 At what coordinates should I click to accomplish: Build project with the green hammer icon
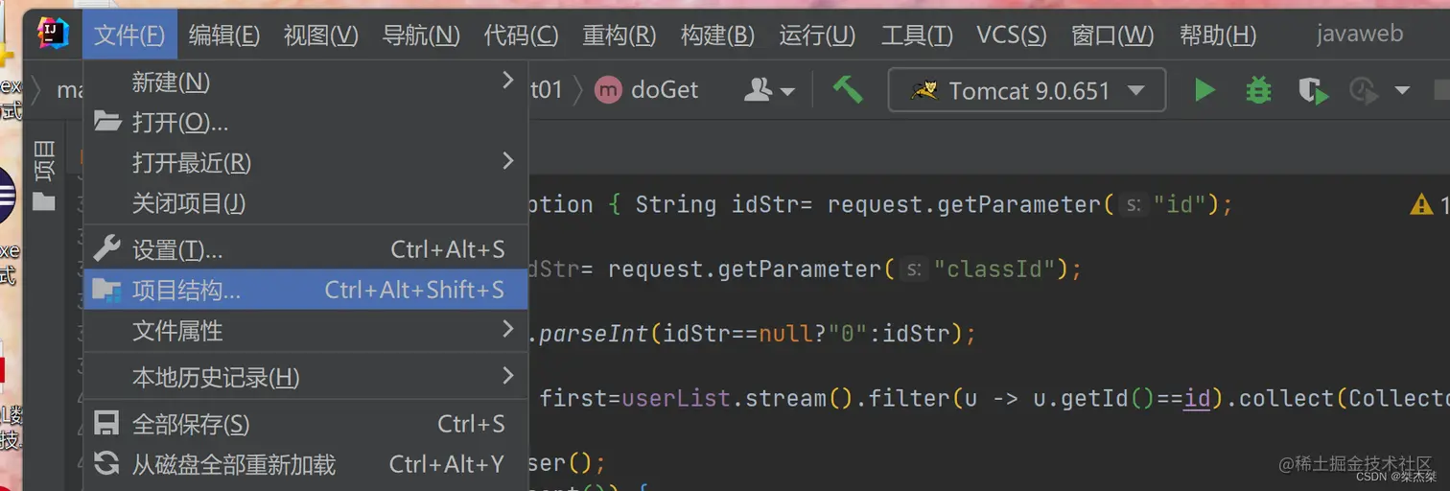[x=847, y=90]
